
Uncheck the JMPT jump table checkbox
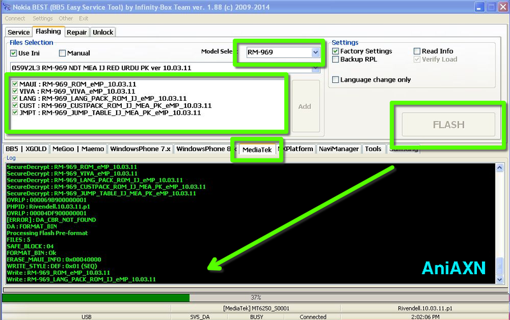tap(15, 113)
